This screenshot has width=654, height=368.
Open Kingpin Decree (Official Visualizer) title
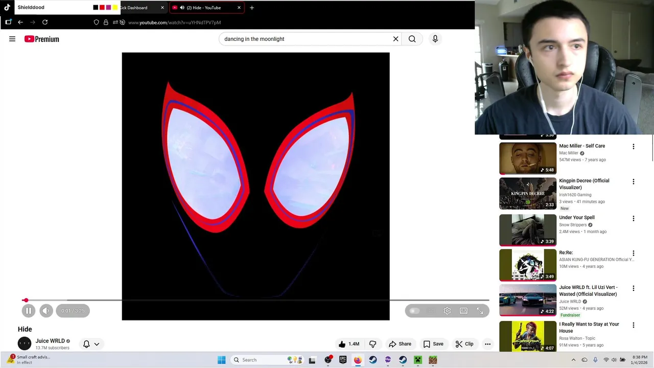pyautogui.click(x=584, y=184)
